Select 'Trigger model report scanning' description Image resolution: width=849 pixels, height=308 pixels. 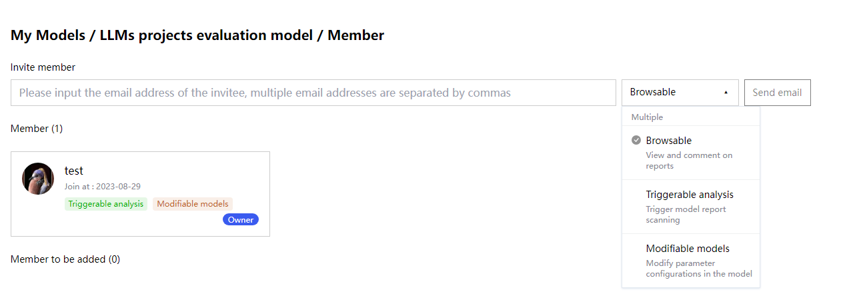pyautogui.click(x=686, y=215)
